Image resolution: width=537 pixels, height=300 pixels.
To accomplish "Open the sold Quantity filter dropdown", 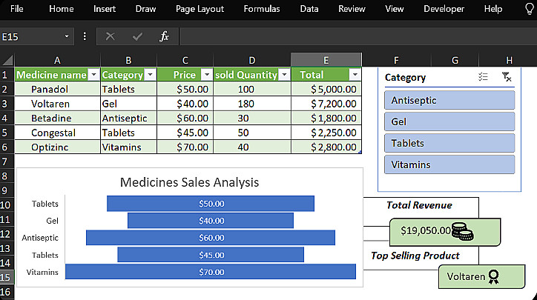I will pos(284,75).
